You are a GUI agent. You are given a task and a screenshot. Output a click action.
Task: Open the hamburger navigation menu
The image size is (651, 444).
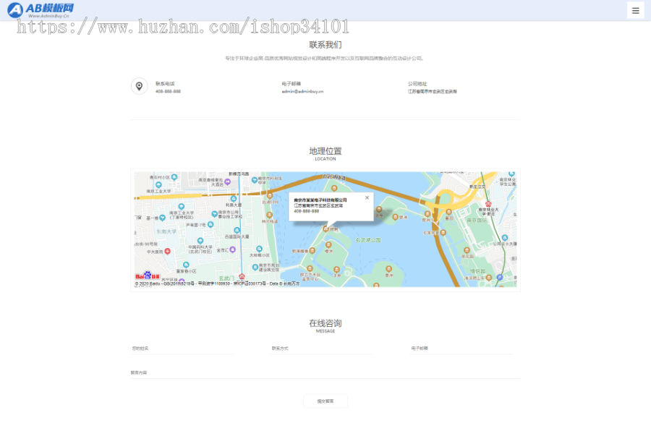click(635, 10)
